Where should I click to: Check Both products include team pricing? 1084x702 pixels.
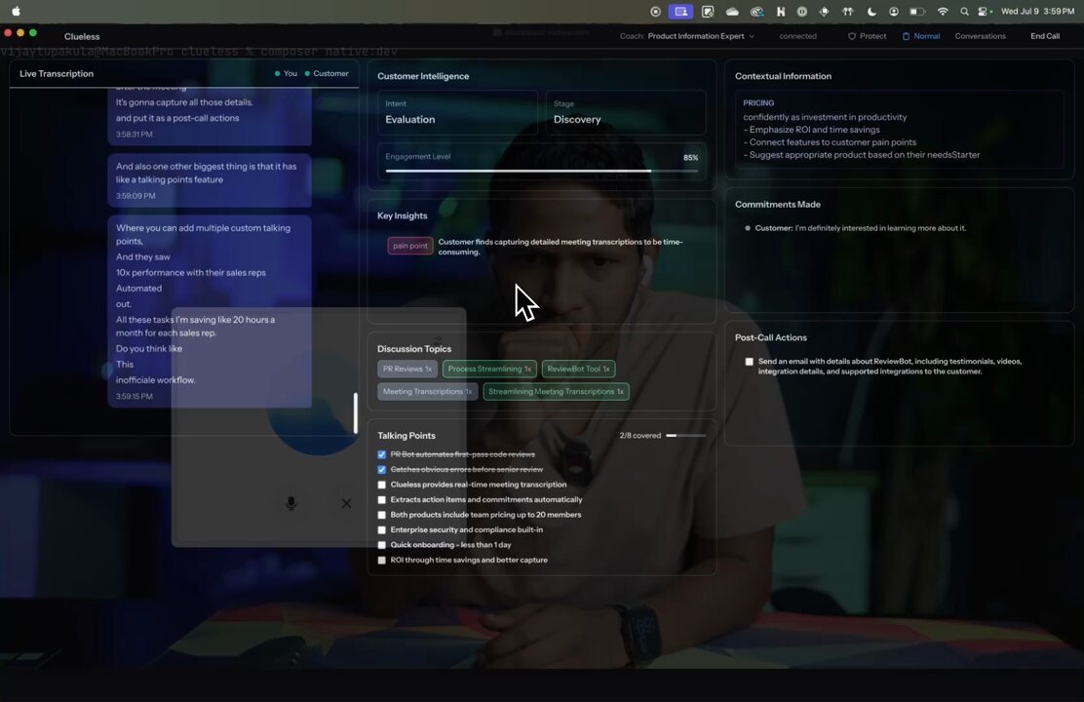381,515
